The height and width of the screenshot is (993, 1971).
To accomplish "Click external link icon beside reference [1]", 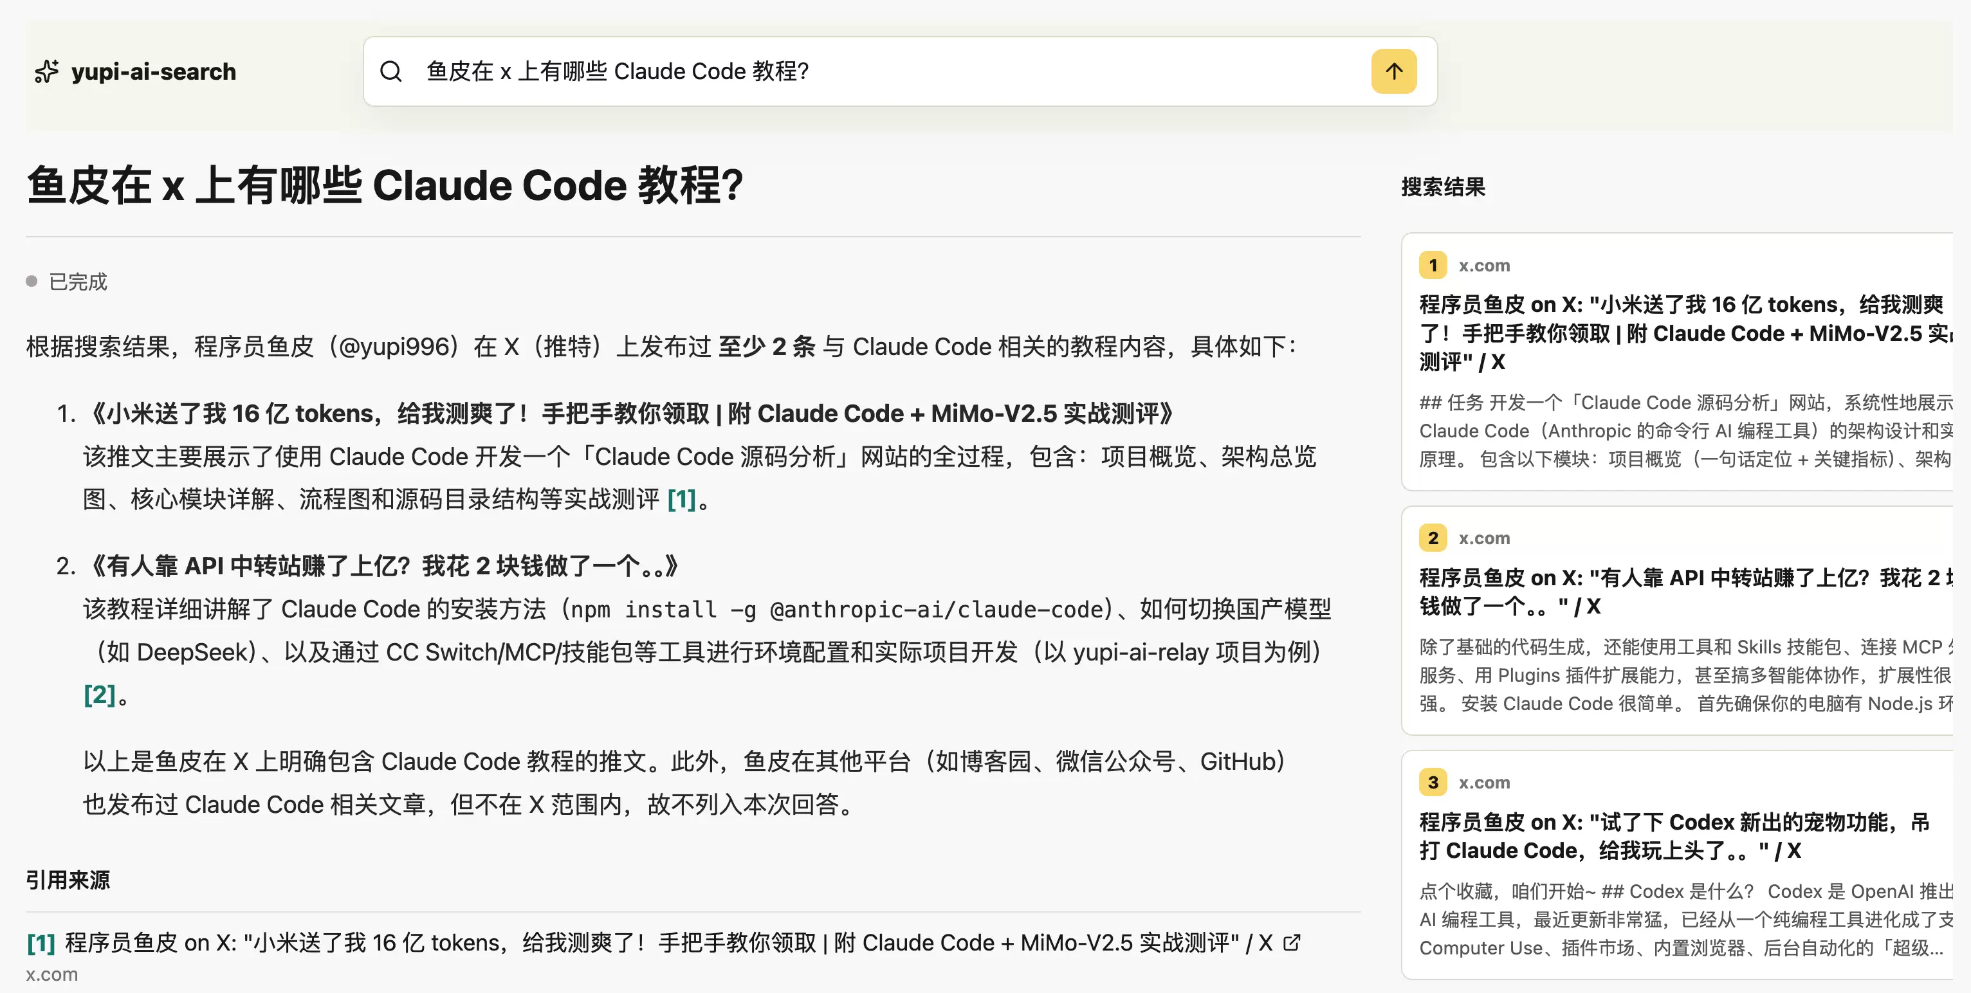I will [x=1292, y=942].
